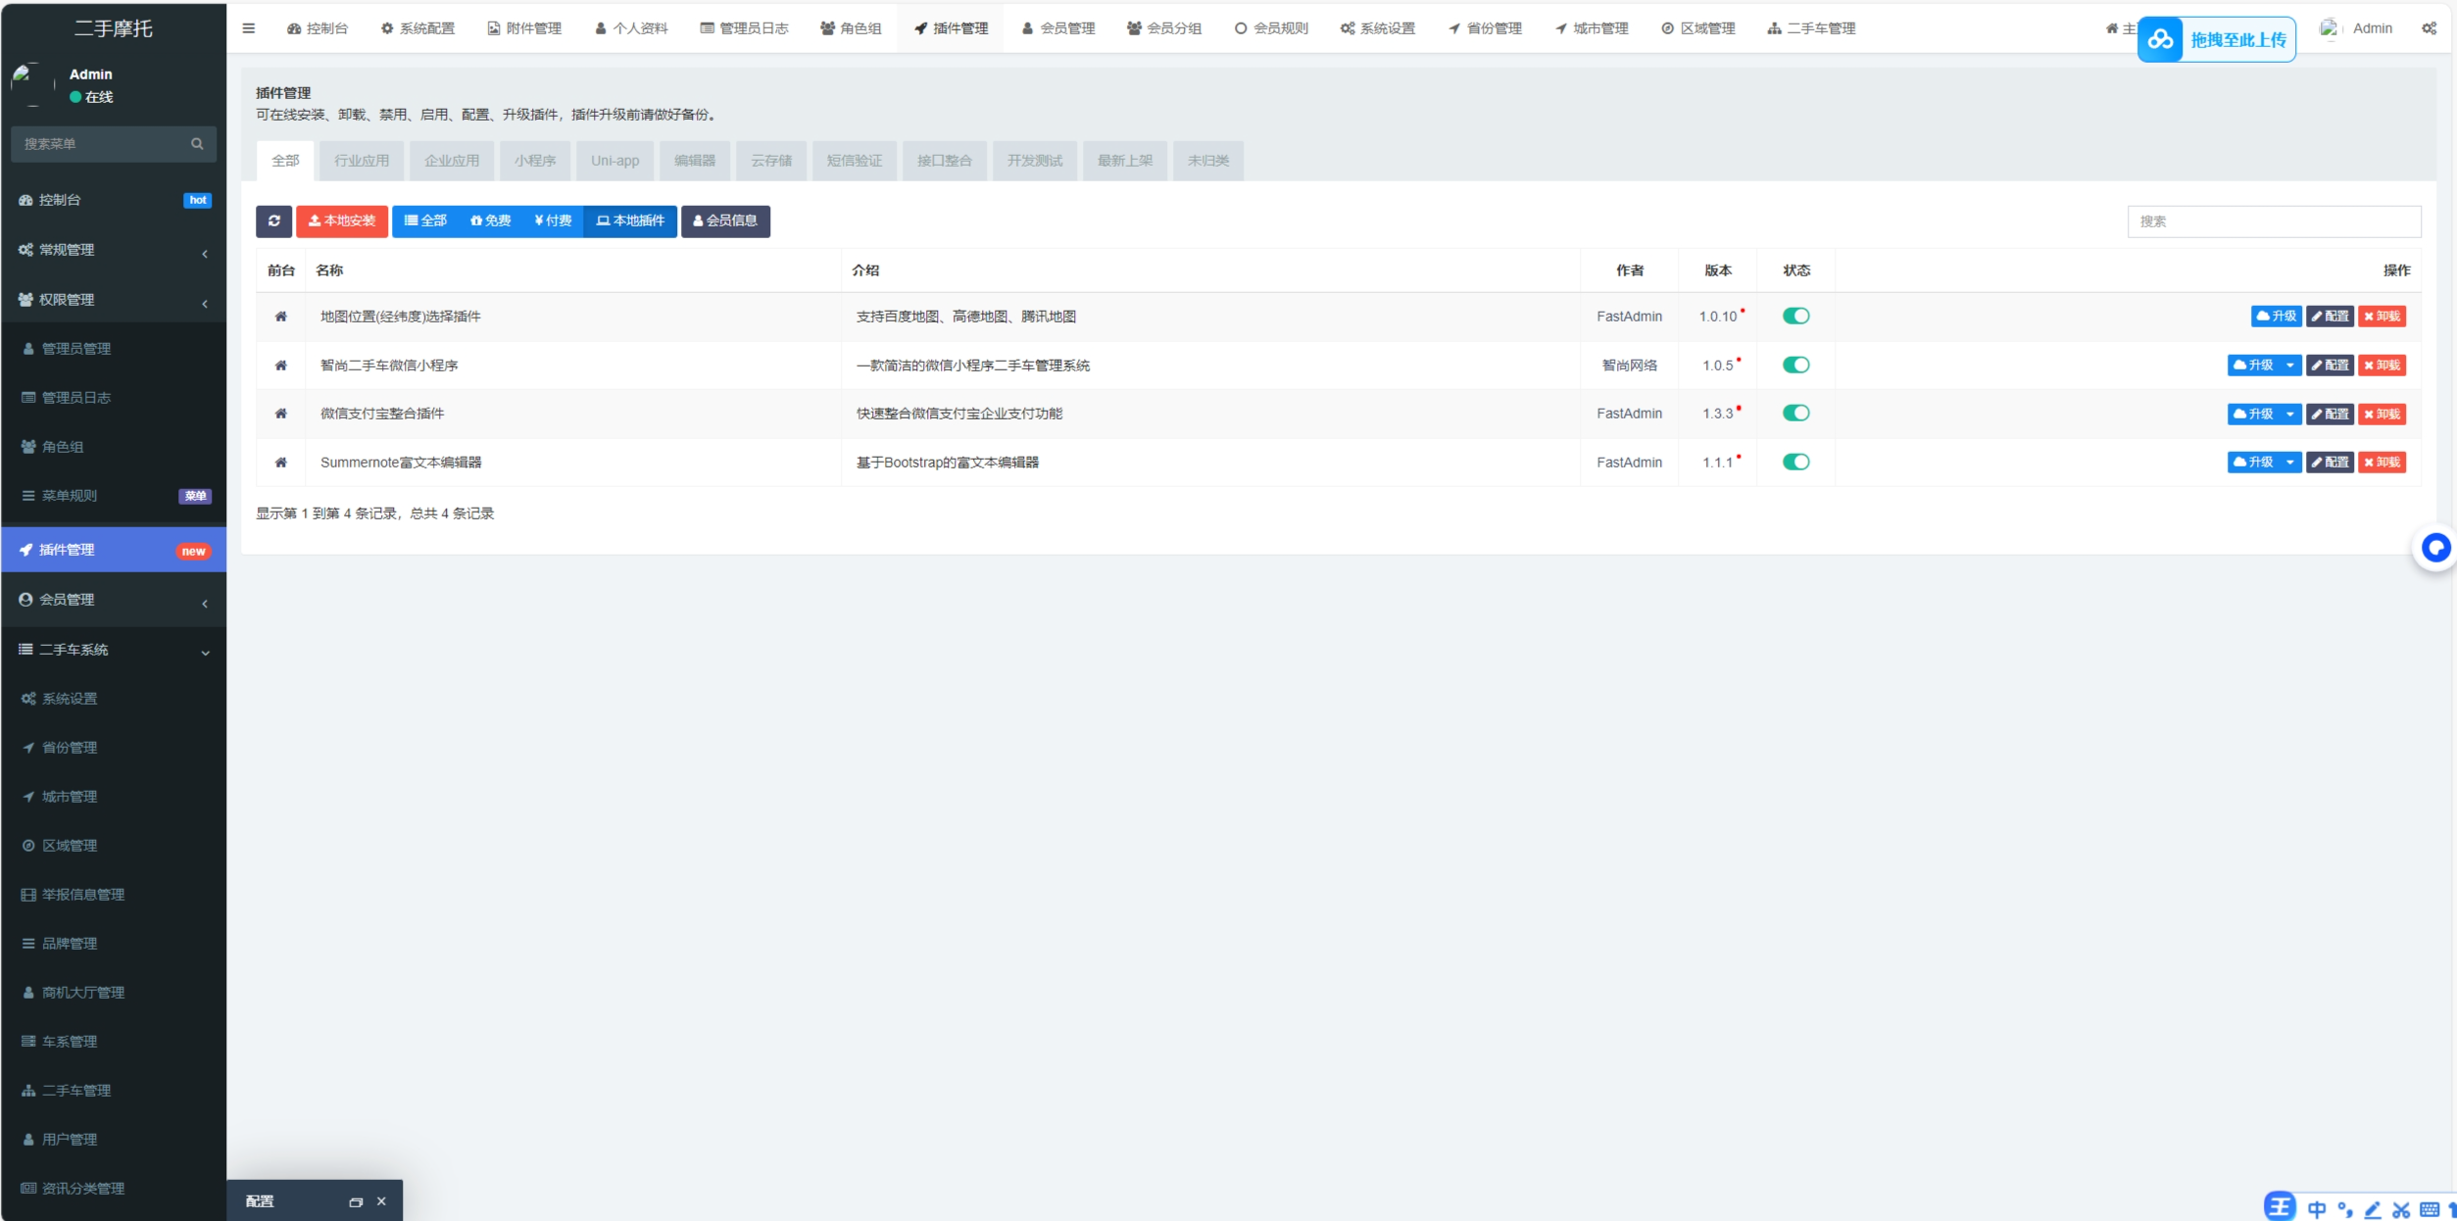The height and width of the screenshot is (1221, 2457).
Task: Collapse 二手车系统 sidebar menu
Action: [x=114, y=650]
